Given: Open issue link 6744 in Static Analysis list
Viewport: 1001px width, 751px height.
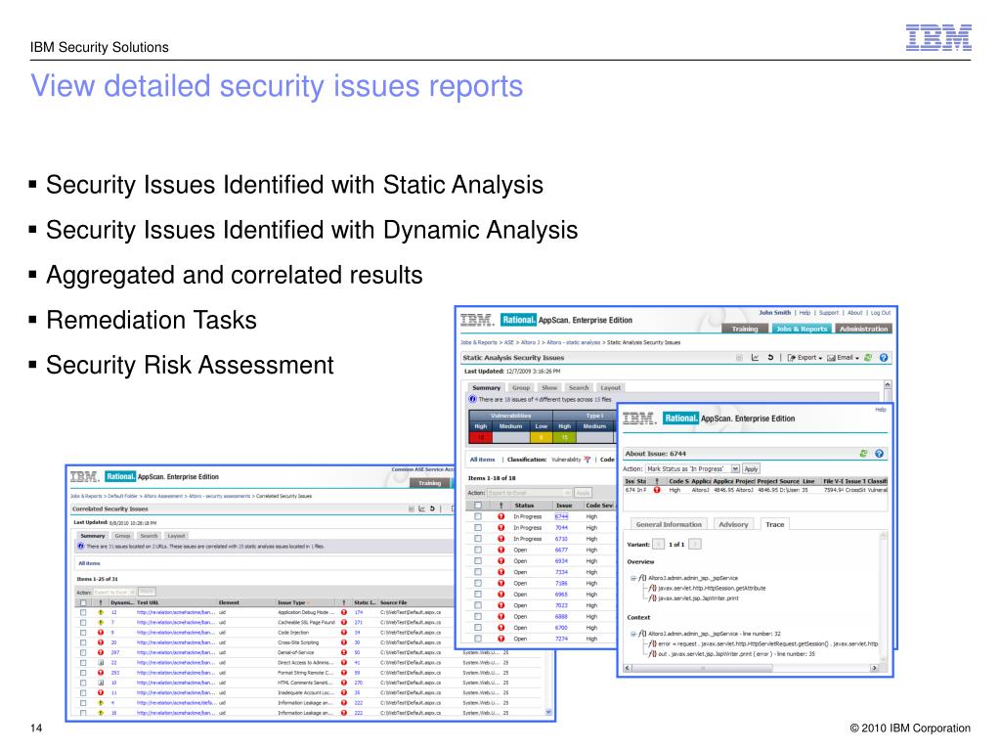Looking at the screenshot, I should pyautogui.click(x=561, y=516).
